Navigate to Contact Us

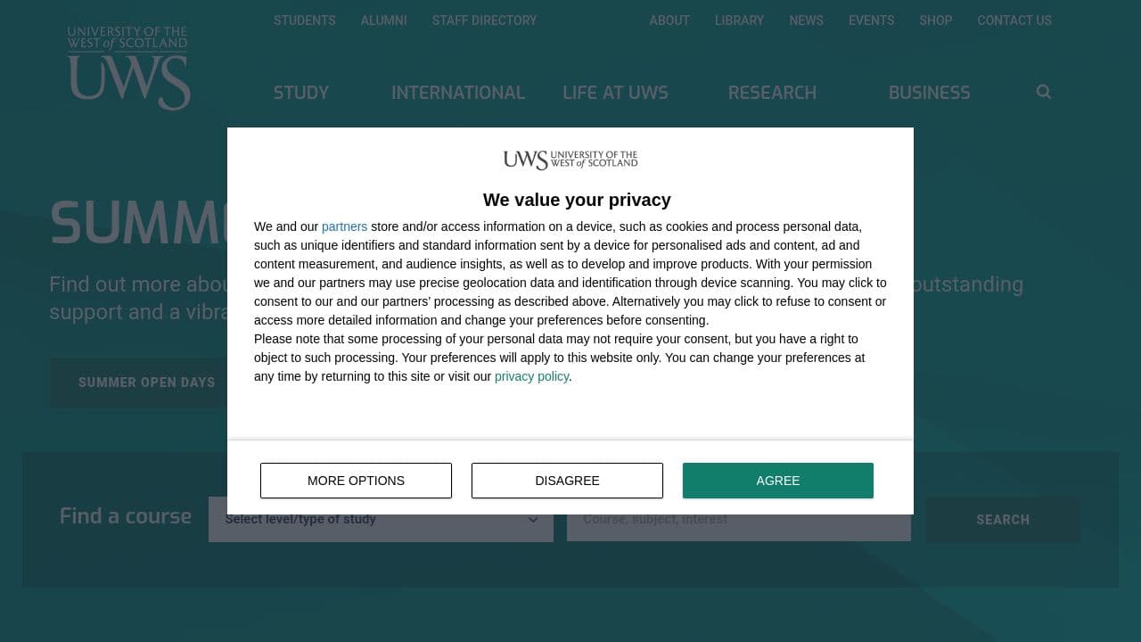click(x=1014, y=21)
